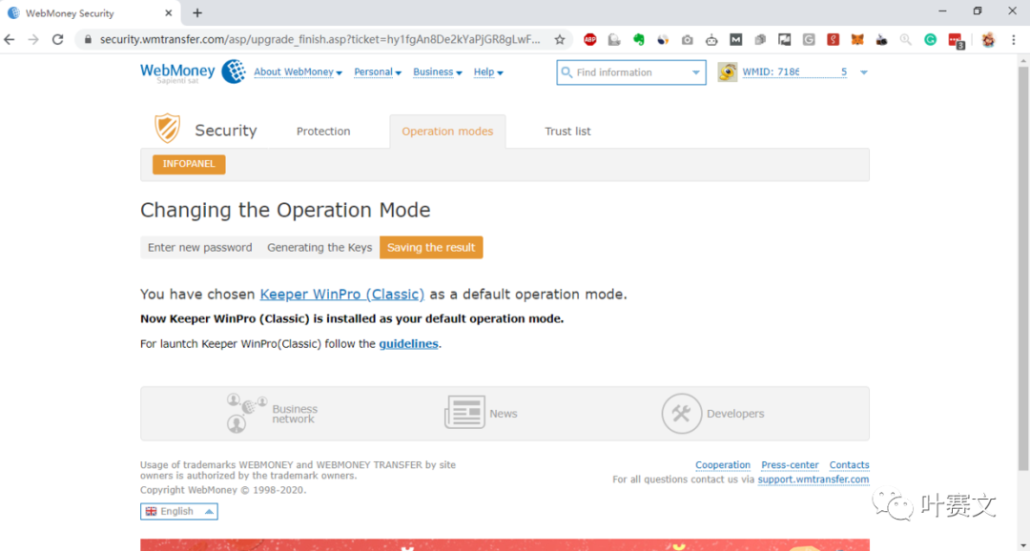The image size is (1030, 551).
Task: Click the Developers tools icon
Action: (681, 414)
